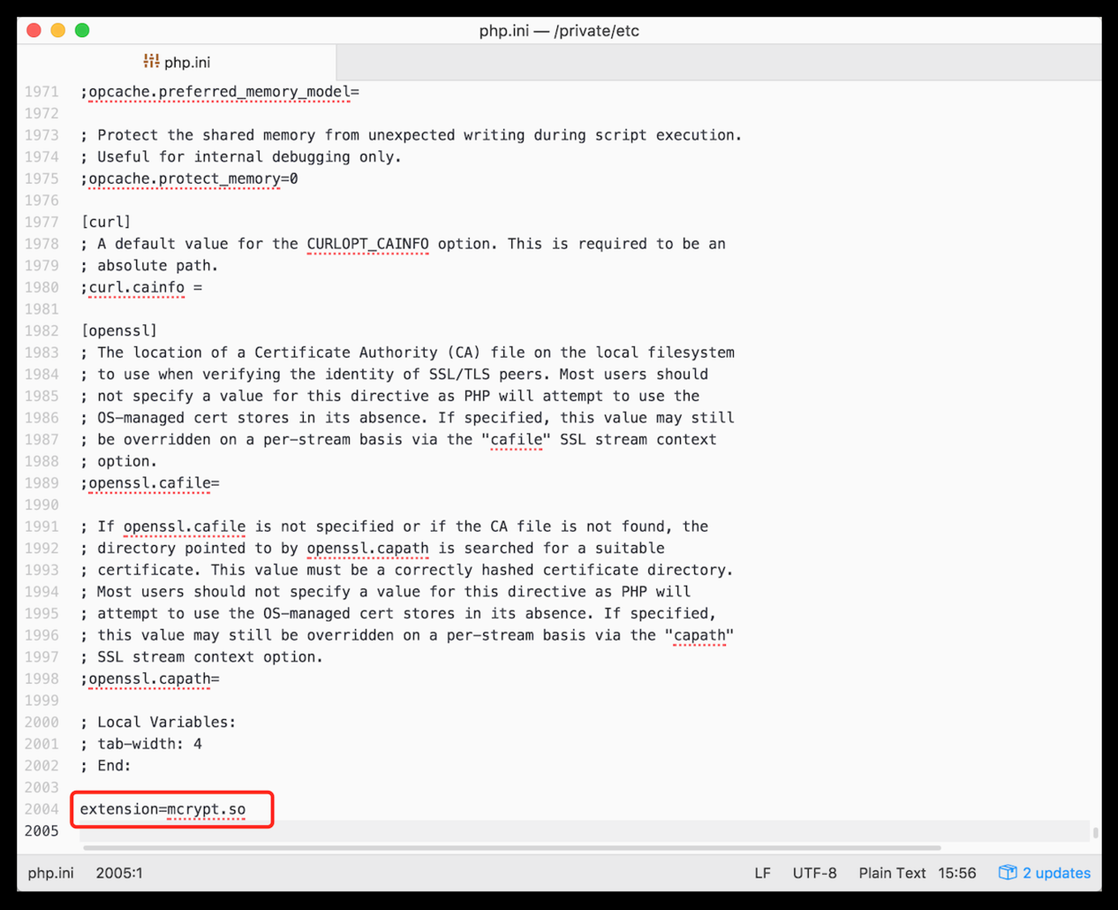
Task: Change the Plain Text grammar selector
Action: [892, 872]
